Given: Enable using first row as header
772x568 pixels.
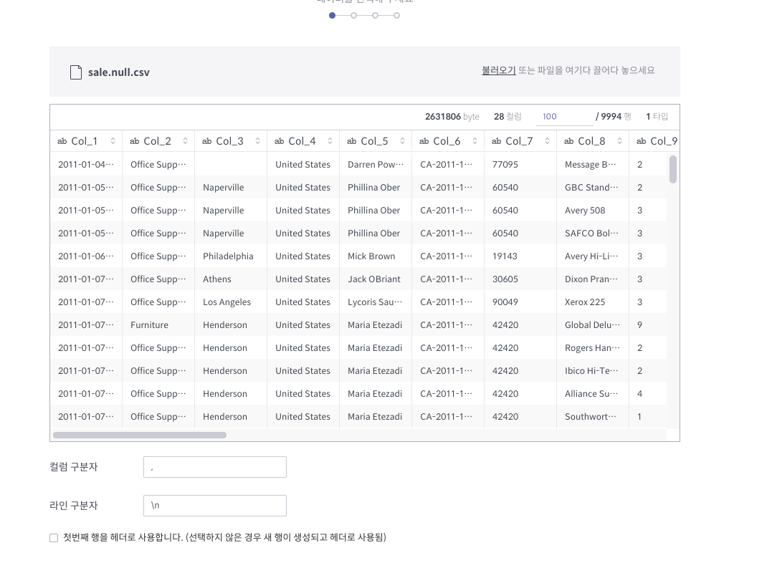Looking at the screenshot, I should [x=54, y=537].
